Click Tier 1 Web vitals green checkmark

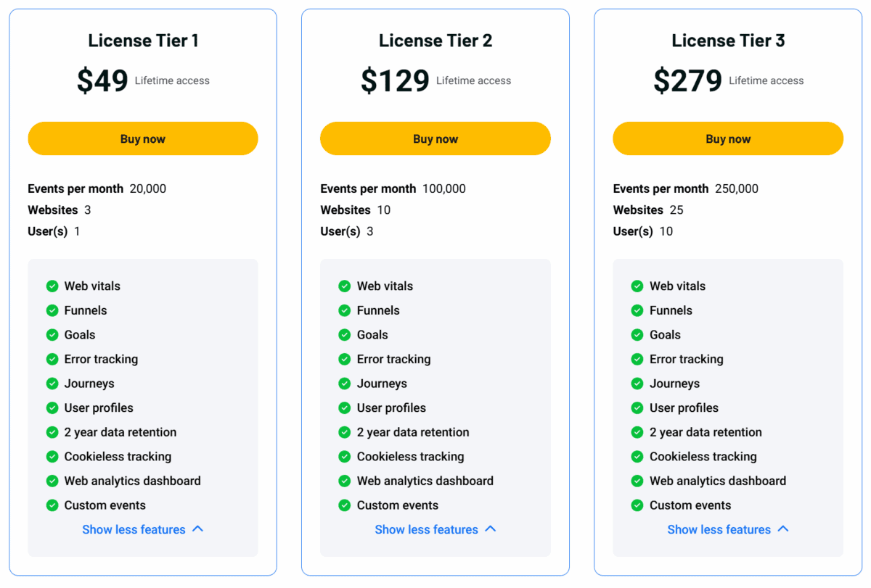(52, 286)
